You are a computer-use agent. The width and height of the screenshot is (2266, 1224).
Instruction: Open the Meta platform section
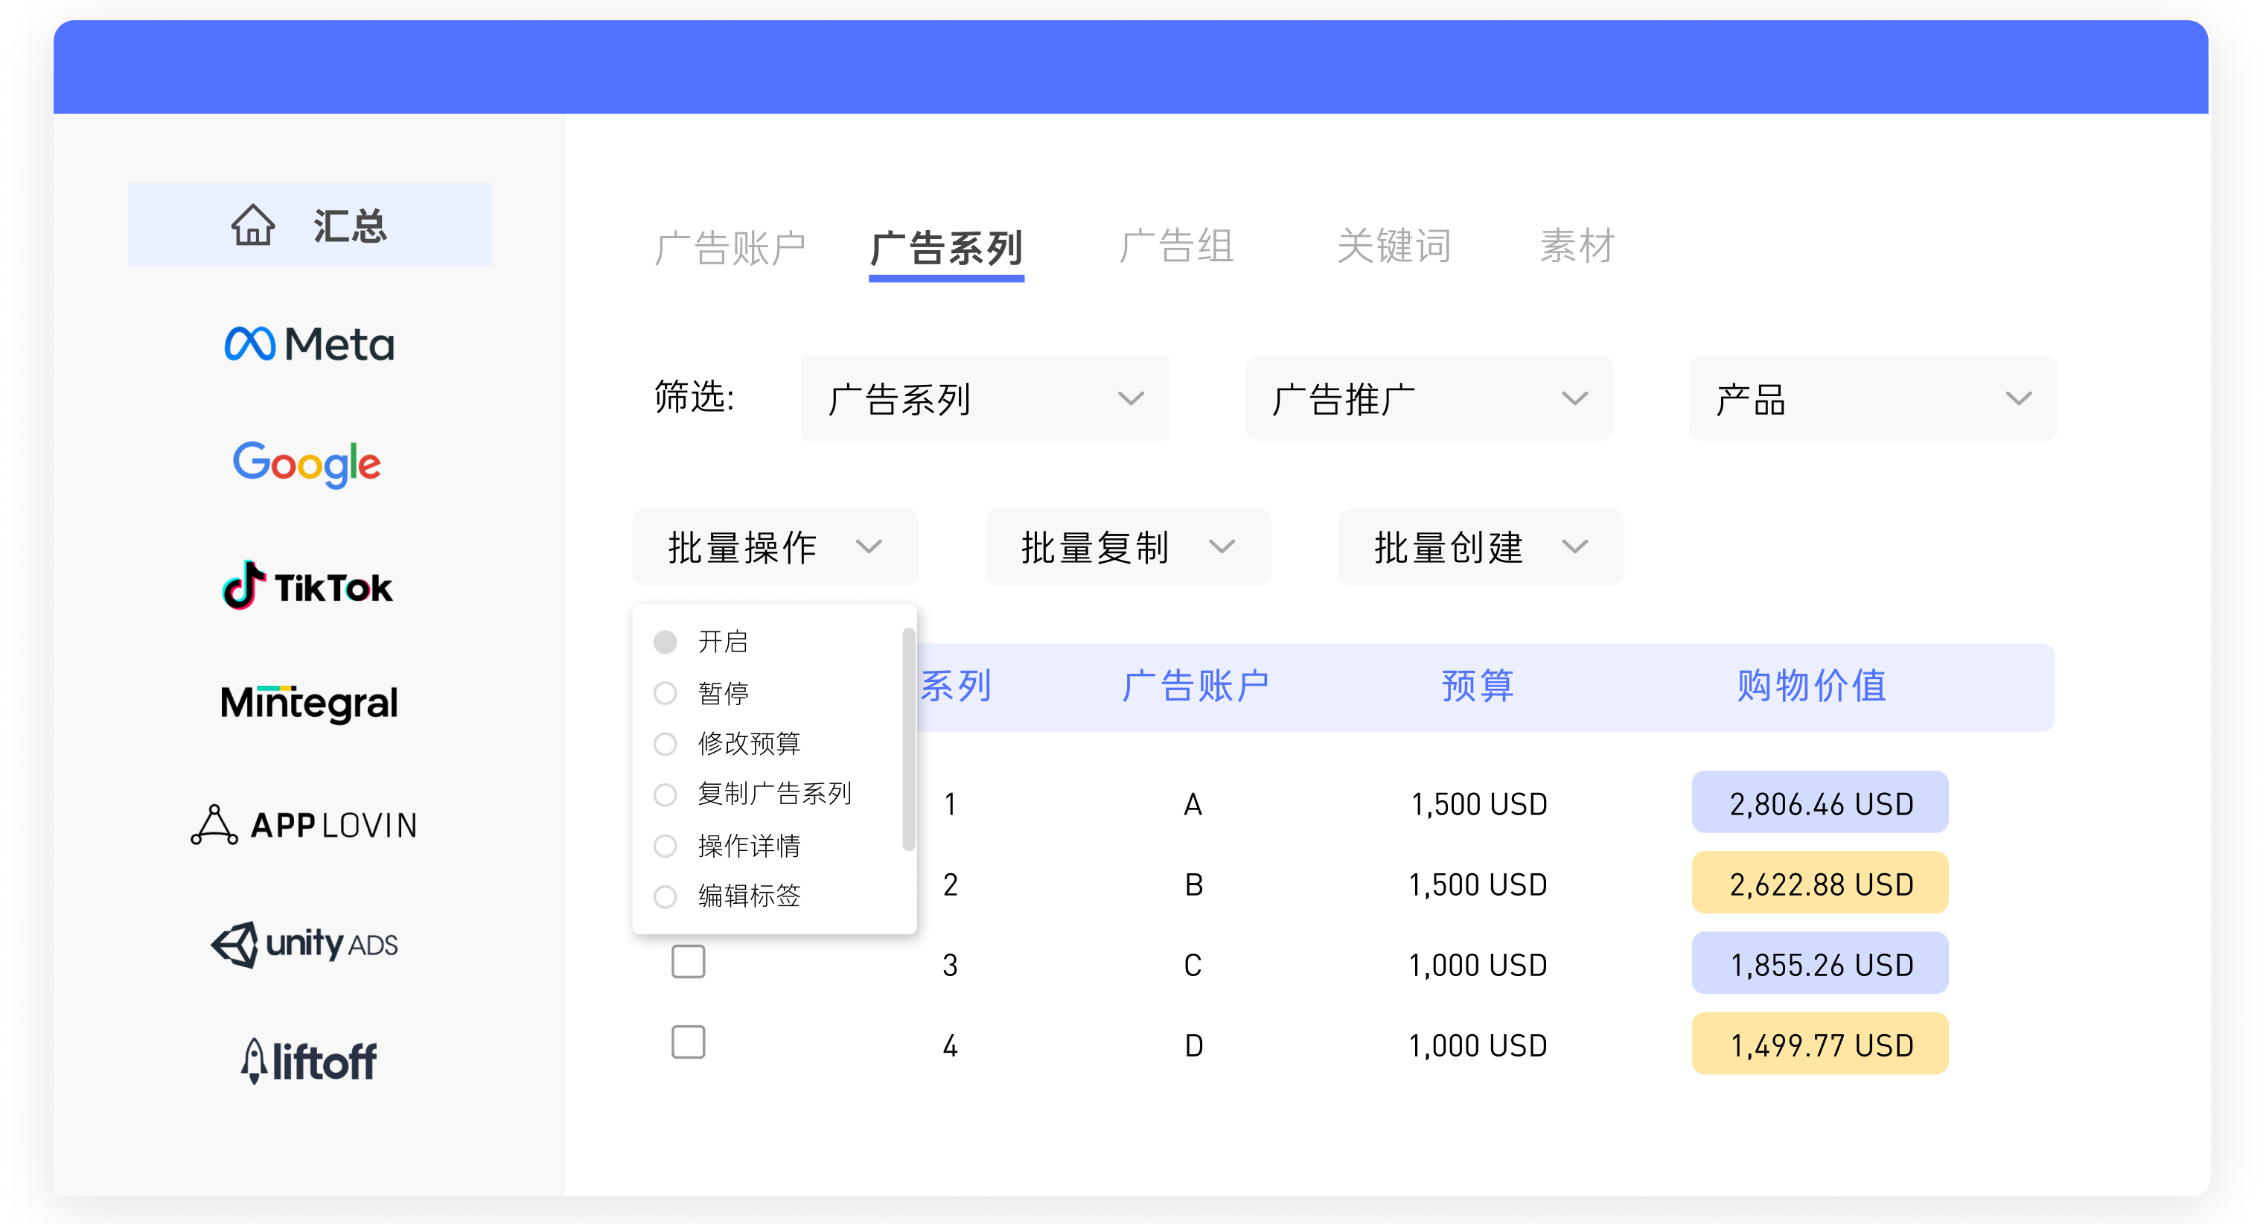[x=310, y=343]
